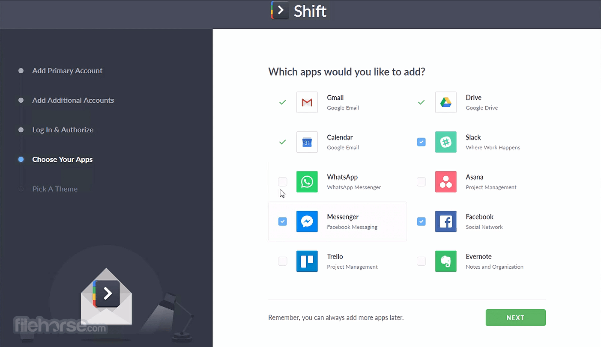The height and width of the screenshot is (347, 601).
Task: Click the Calendar label text
Action: (x=340, y=137)
